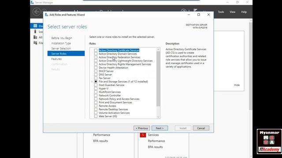Tick the Web Server (IIS) checkbox

pyautogui.click(x=96, y=116)
